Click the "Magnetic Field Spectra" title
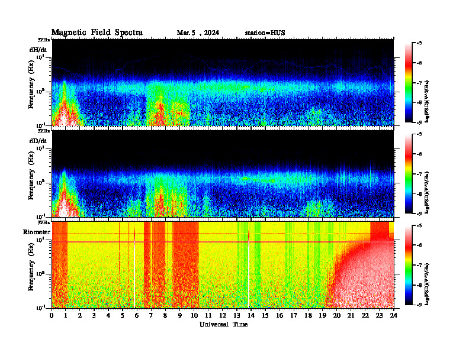This screenshot has height=362, width=469. click(97, 33)
